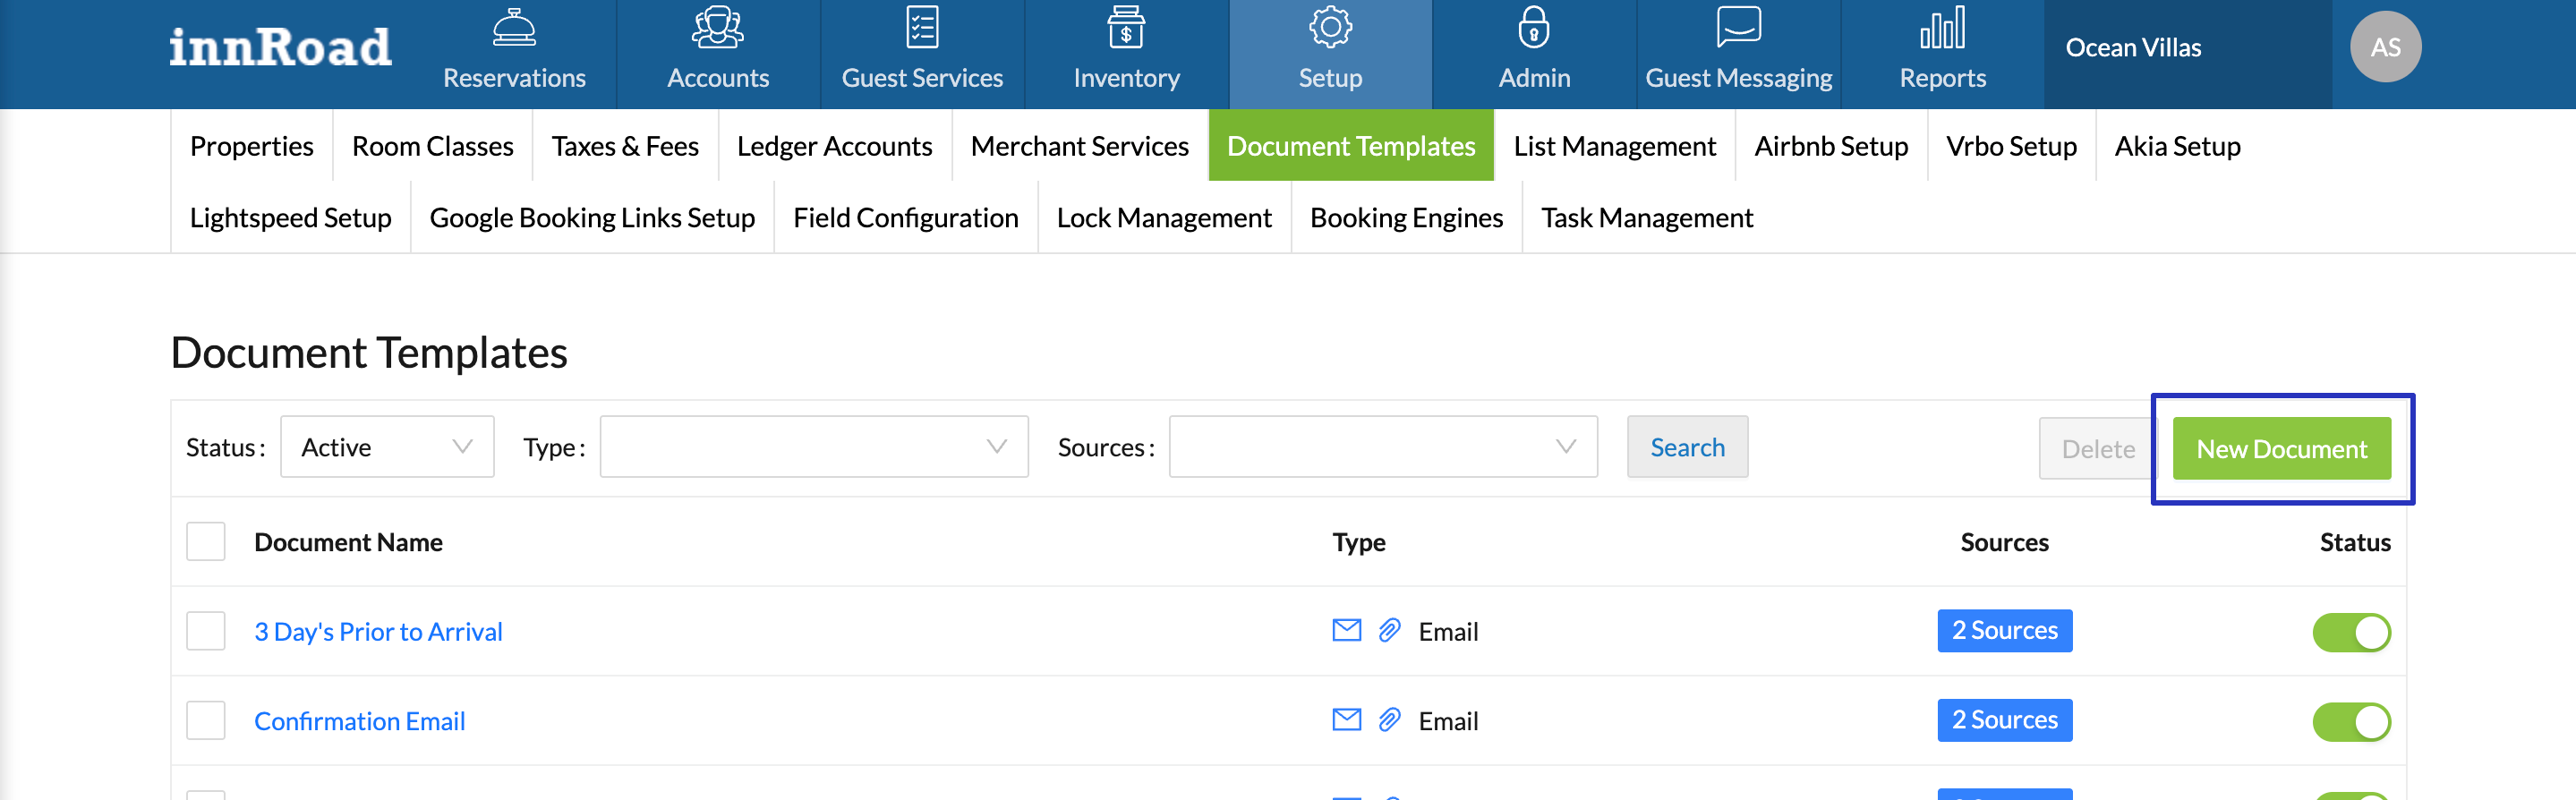Open Ledger Accounts tab
The height and width of the screenshot is (800, 2576).
pos(834,145)
